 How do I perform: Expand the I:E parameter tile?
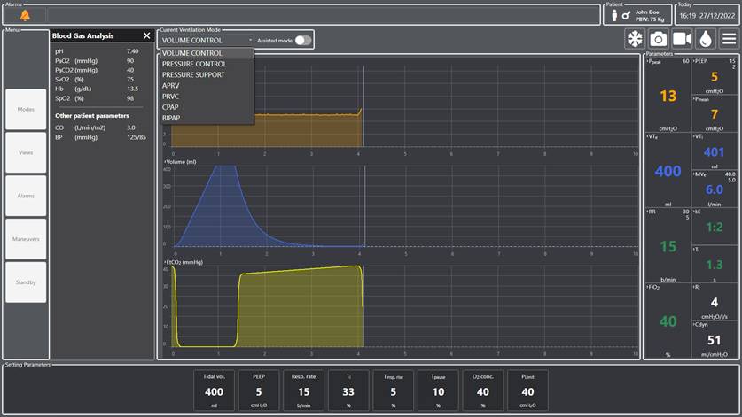click(715, 227)
